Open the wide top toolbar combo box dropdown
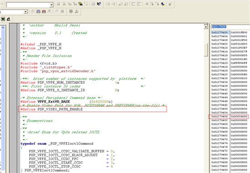This screenshot has width=250, height=173. [x=51, y=5]
